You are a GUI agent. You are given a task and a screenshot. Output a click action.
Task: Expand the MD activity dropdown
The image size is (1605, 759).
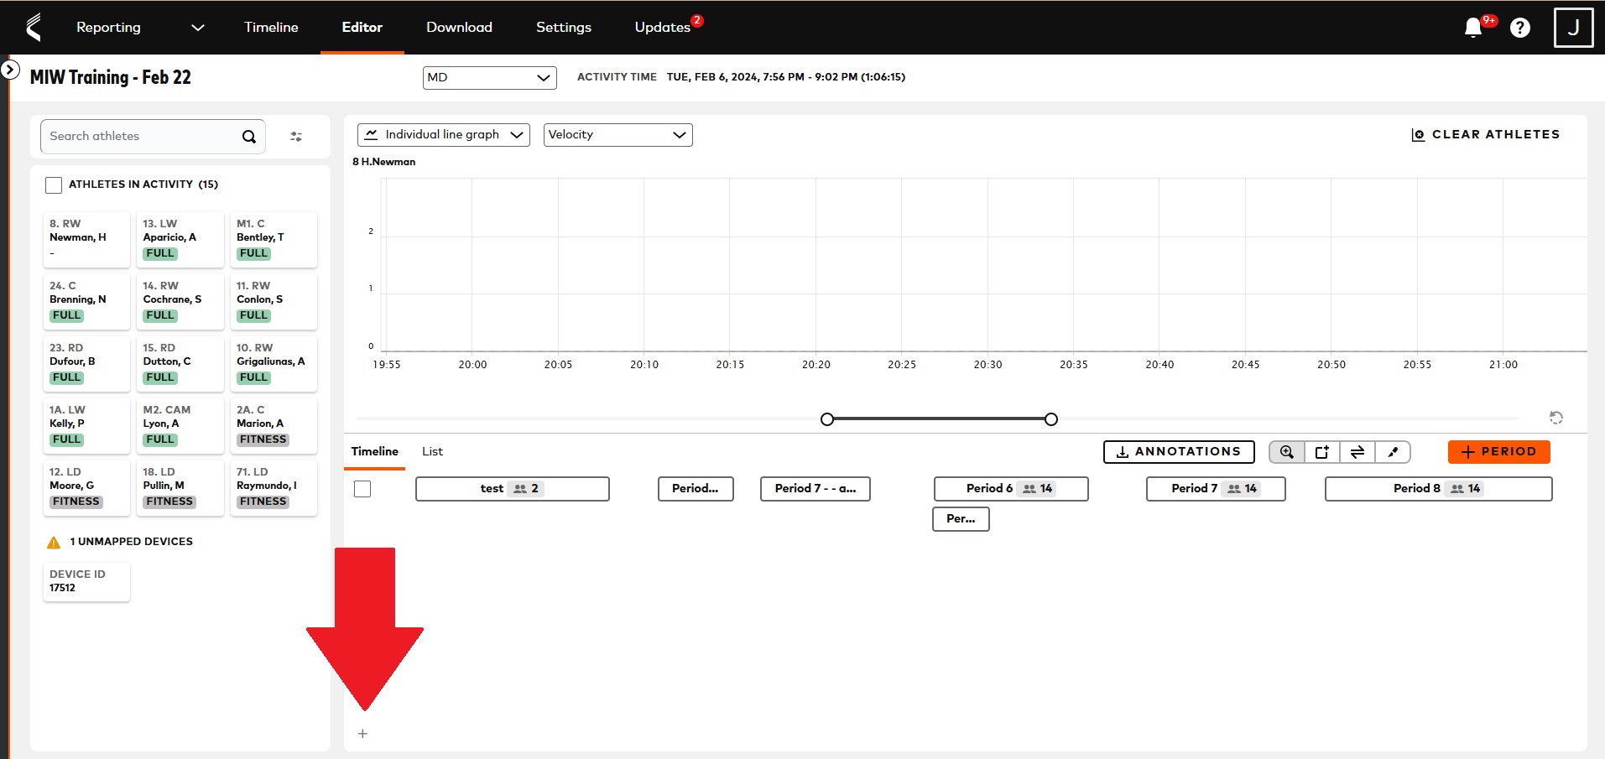tap(489, 77)
